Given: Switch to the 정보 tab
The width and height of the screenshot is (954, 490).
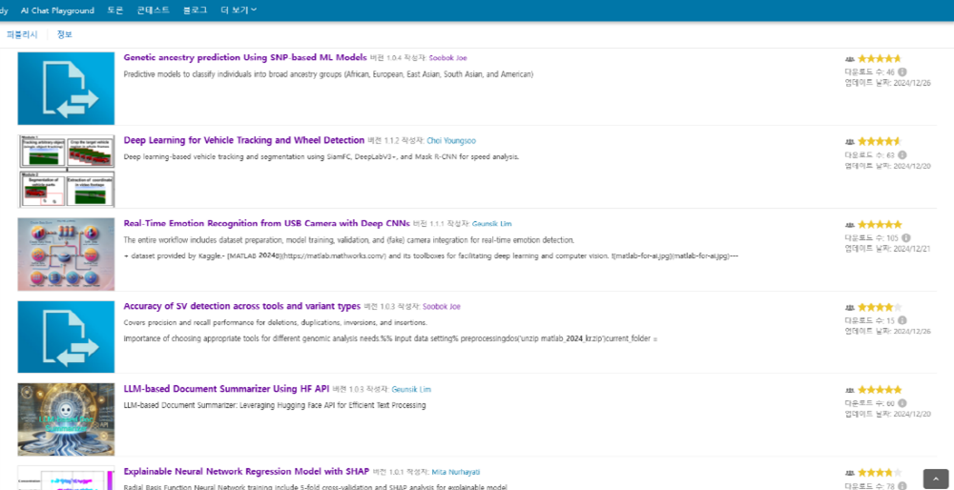Looking at the screenshot, I should click(x=64, y=34).
